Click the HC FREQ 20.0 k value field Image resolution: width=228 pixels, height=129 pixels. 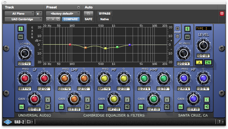184,63
